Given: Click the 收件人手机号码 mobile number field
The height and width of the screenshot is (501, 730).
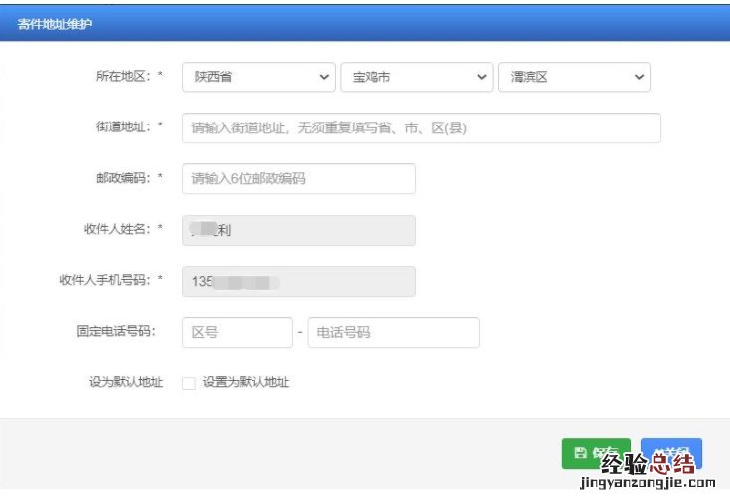Looking at the screenshot, I should (298, 281).
